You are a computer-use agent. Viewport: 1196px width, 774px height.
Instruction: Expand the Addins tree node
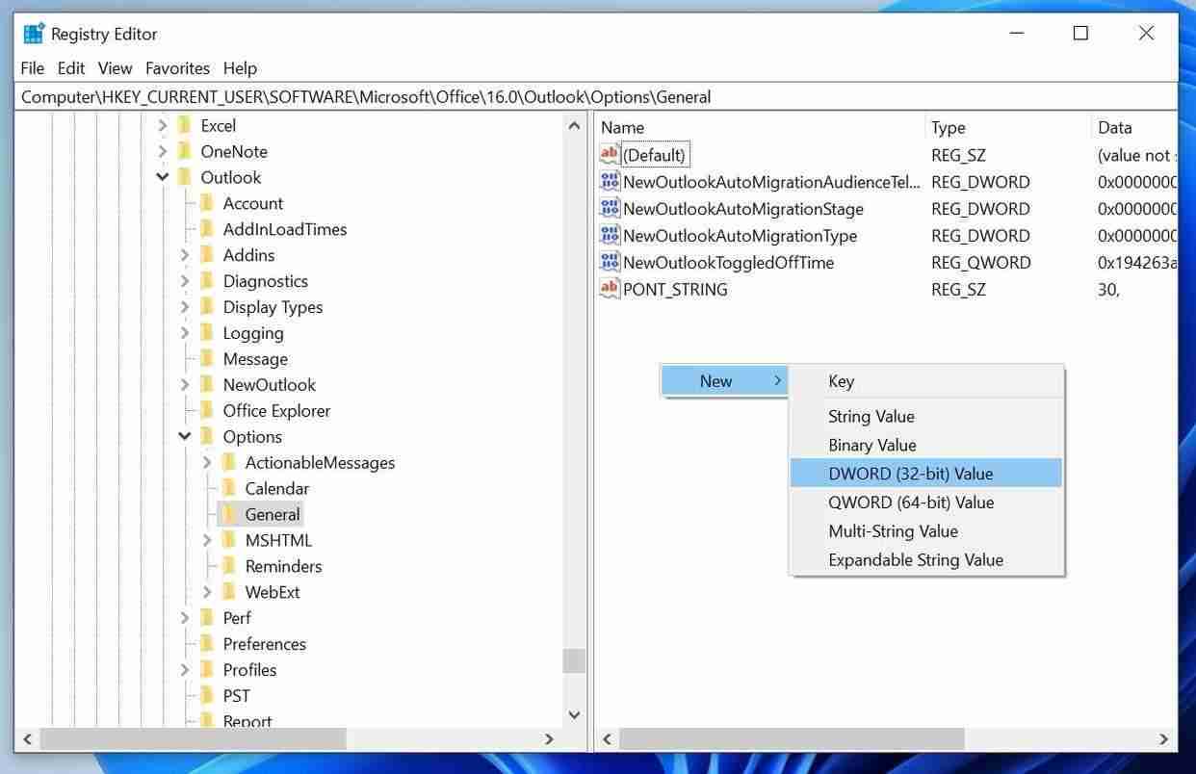tap(185, 254)
